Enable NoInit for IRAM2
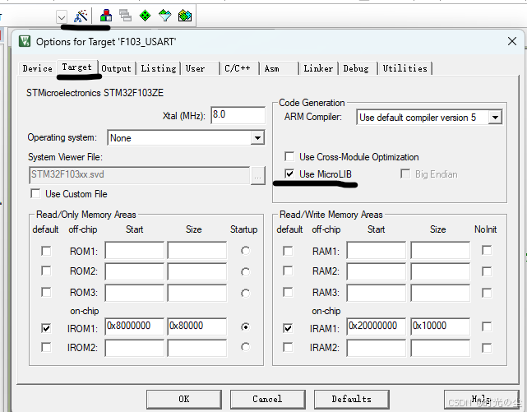The width and height of the screenshot is (527, 412). pos(487,348)
